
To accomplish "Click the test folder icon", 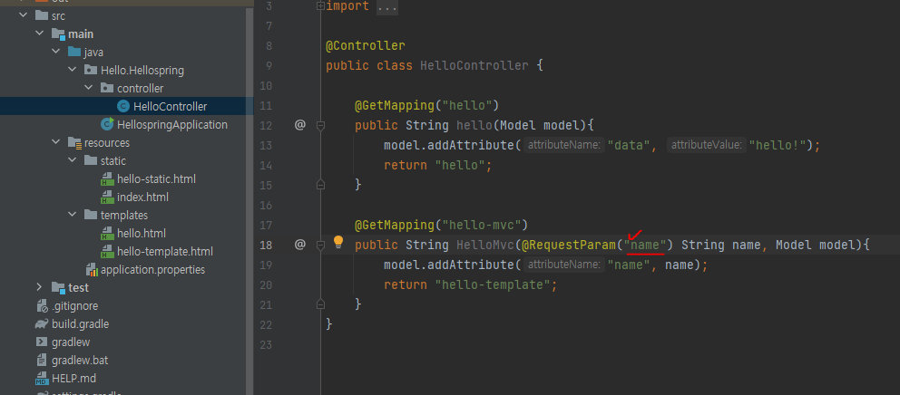I will click(x=58, y=287).
